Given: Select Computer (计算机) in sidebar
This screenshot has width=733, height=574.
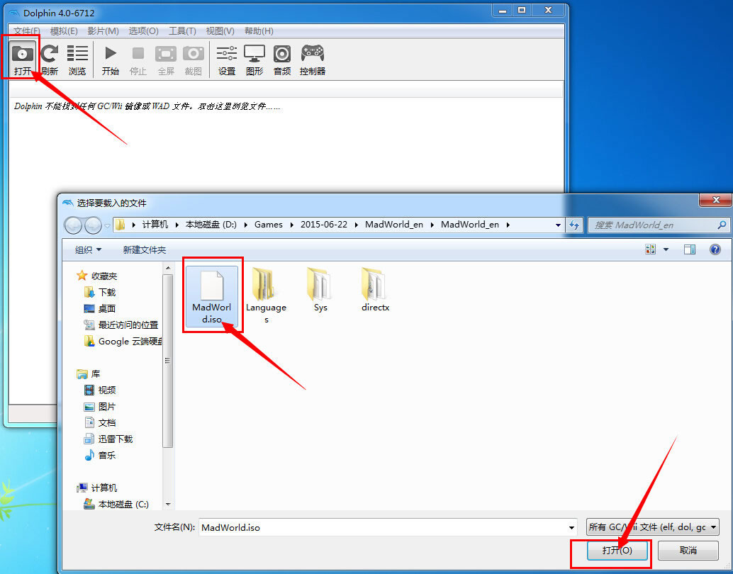Looking at the screenshot, I should (x=97, y=488).
